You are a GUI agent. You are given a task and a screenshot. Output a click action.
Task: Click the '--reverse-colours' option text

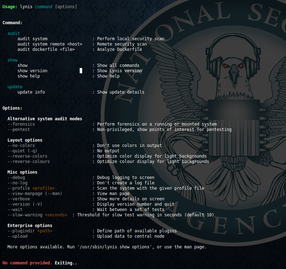(x=28, y=162)
